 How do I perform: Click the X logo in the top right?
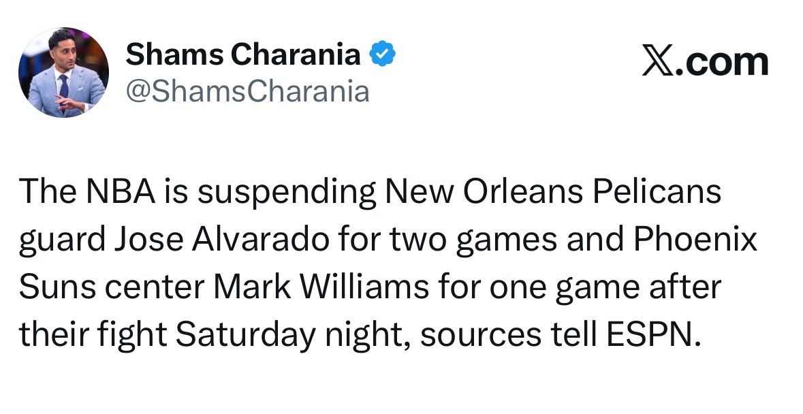[x=657, y=62]
